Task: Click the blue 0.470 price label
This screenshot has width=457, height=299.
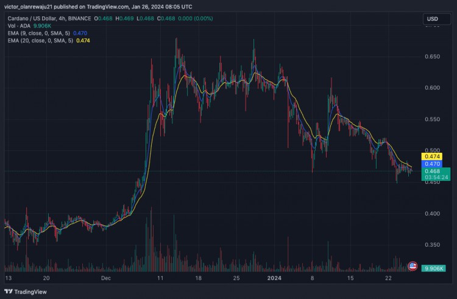Action: [x=432, y=164]
